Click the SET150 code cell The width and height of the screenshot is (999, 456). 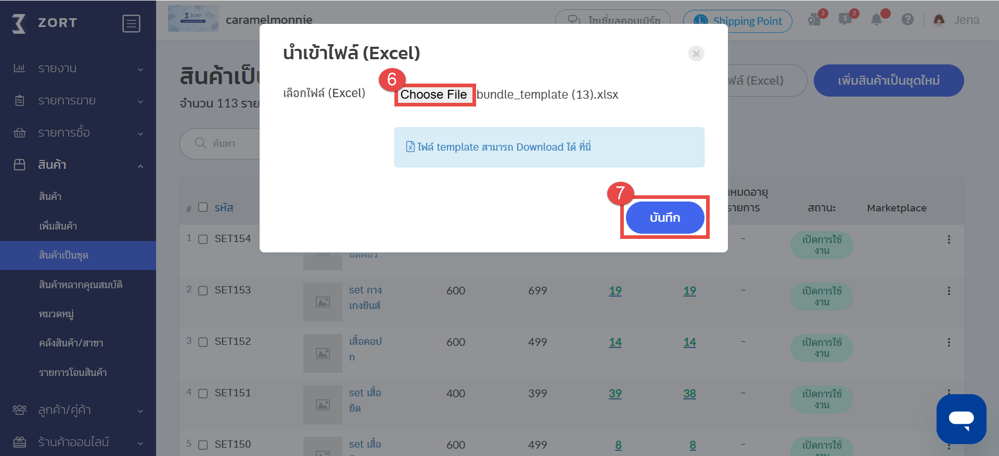point(233,445)
